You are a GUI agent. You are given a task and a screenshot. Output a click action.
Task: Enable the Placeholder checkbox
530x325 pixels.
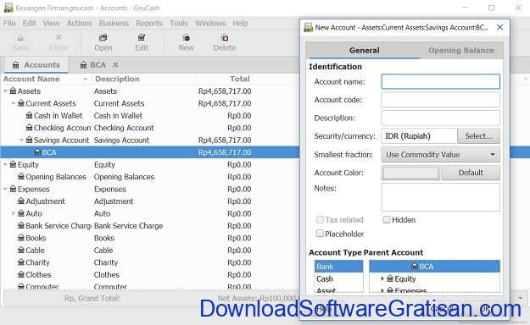click(320, 234)
